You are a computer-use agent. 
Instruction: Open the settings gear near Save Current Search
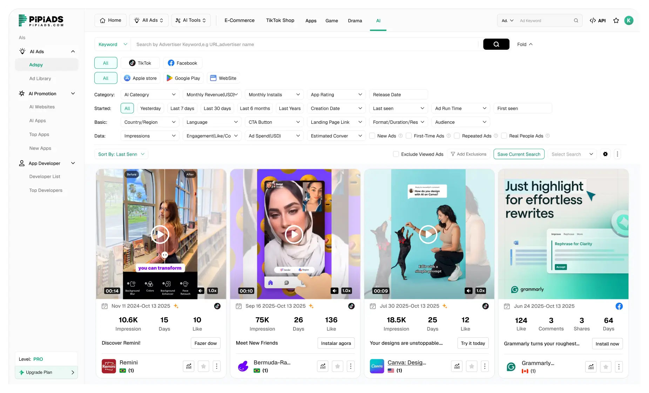605,154
